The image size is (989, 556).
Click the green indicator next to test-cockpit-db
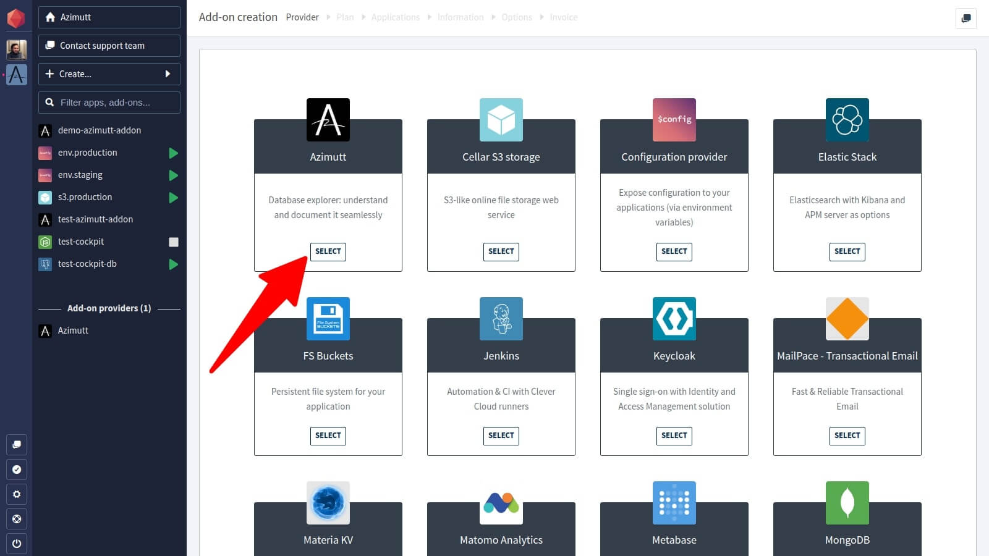[173, 264]
